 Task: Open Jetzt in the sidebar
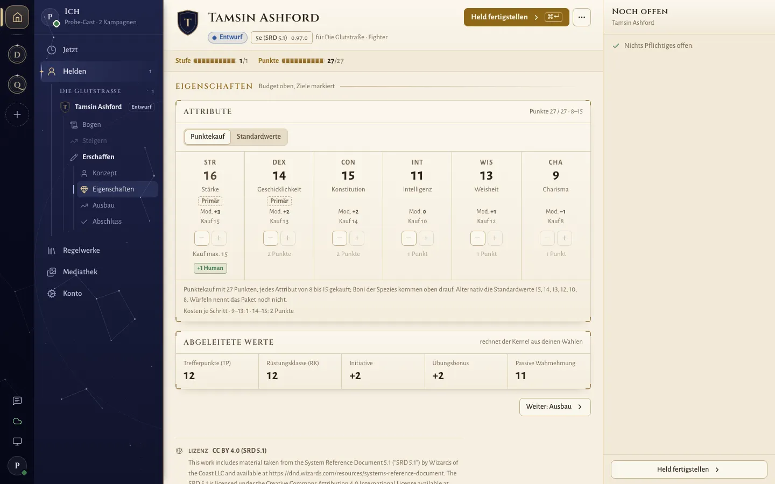pyautogui.click(x=99, y=50)
